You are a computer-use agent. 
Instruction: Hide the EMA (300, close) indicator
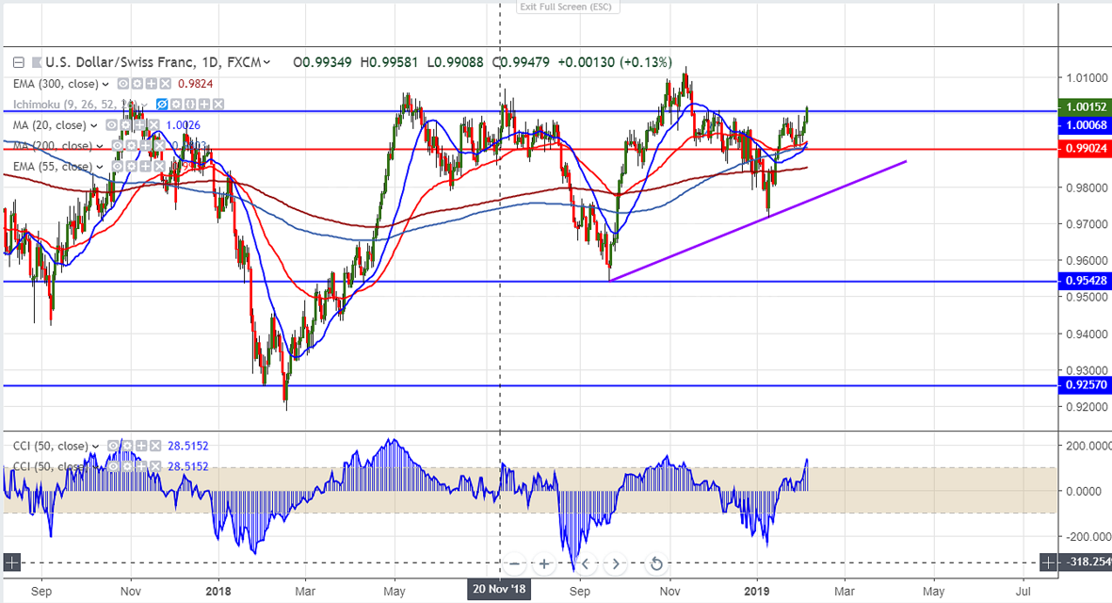coord(123,84)
